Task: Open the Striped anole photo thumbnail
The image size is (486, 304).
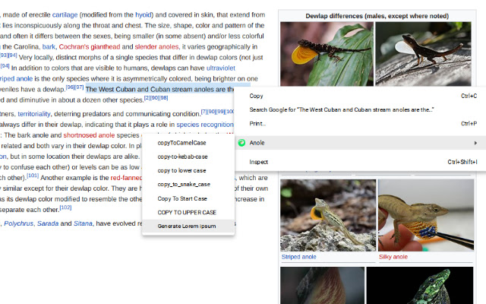Action: pos(327,215)
